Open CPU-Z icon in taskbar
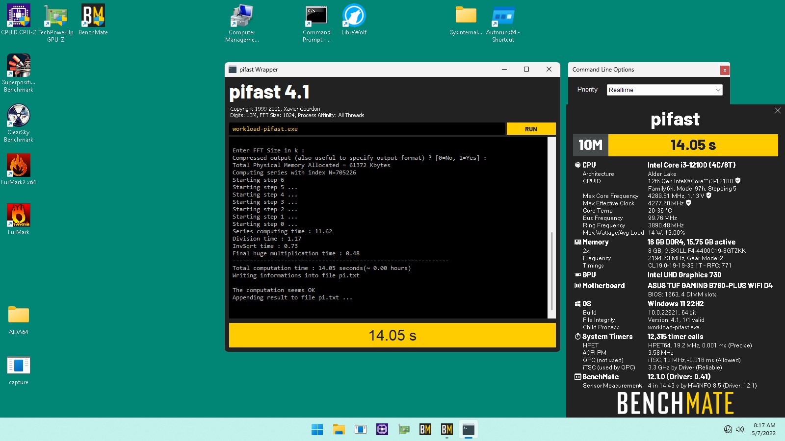 382,430
